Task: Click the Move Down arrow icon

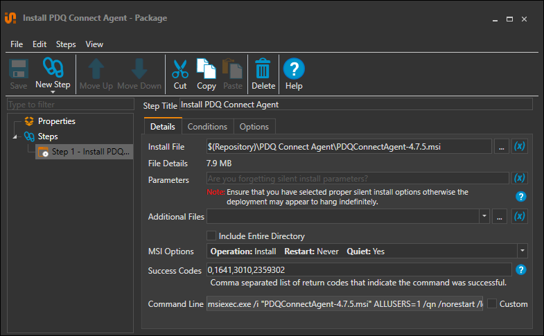Action: click(139, 69)
